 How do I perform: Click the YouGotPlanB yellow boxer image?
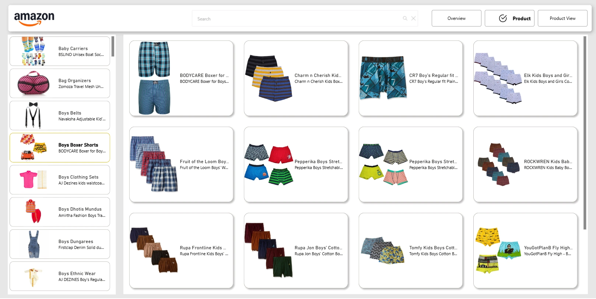pos(498,251)
